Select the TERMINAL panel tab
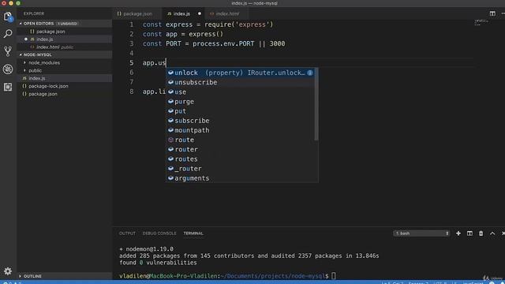 click(193, 234)
